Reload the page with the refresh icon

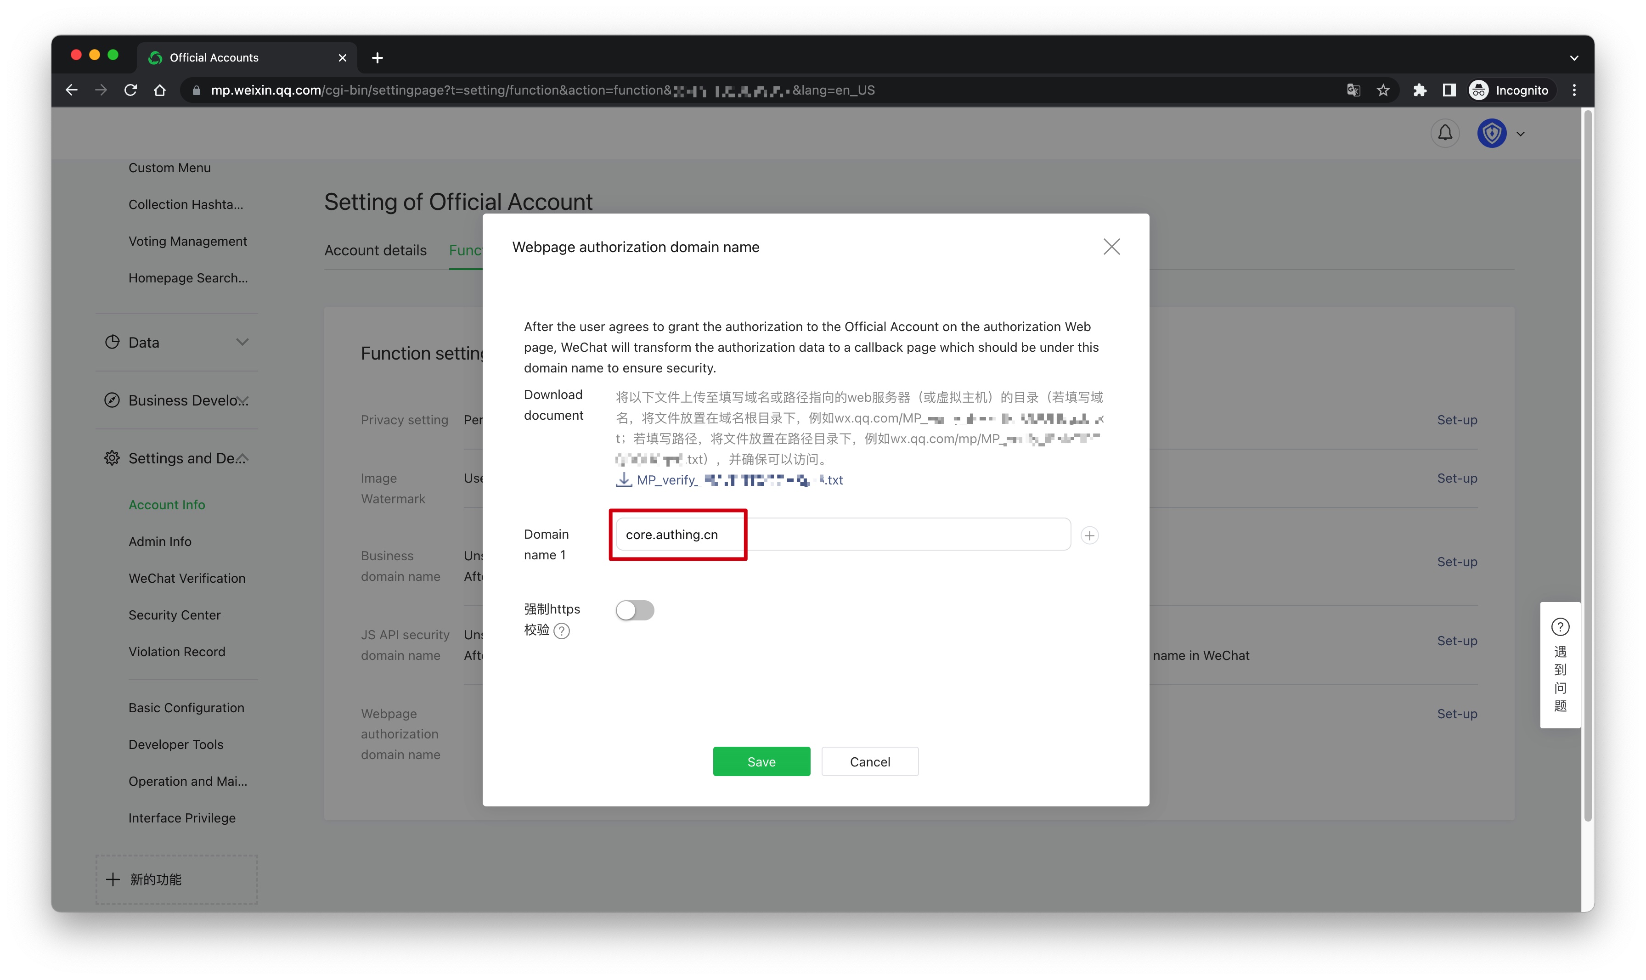(131, 90)
